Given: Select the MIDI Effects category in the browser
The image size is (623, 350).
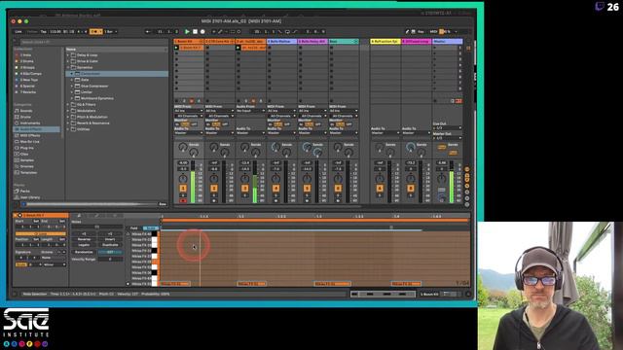Looking at the screenshot, I should [x=30, y=136].
